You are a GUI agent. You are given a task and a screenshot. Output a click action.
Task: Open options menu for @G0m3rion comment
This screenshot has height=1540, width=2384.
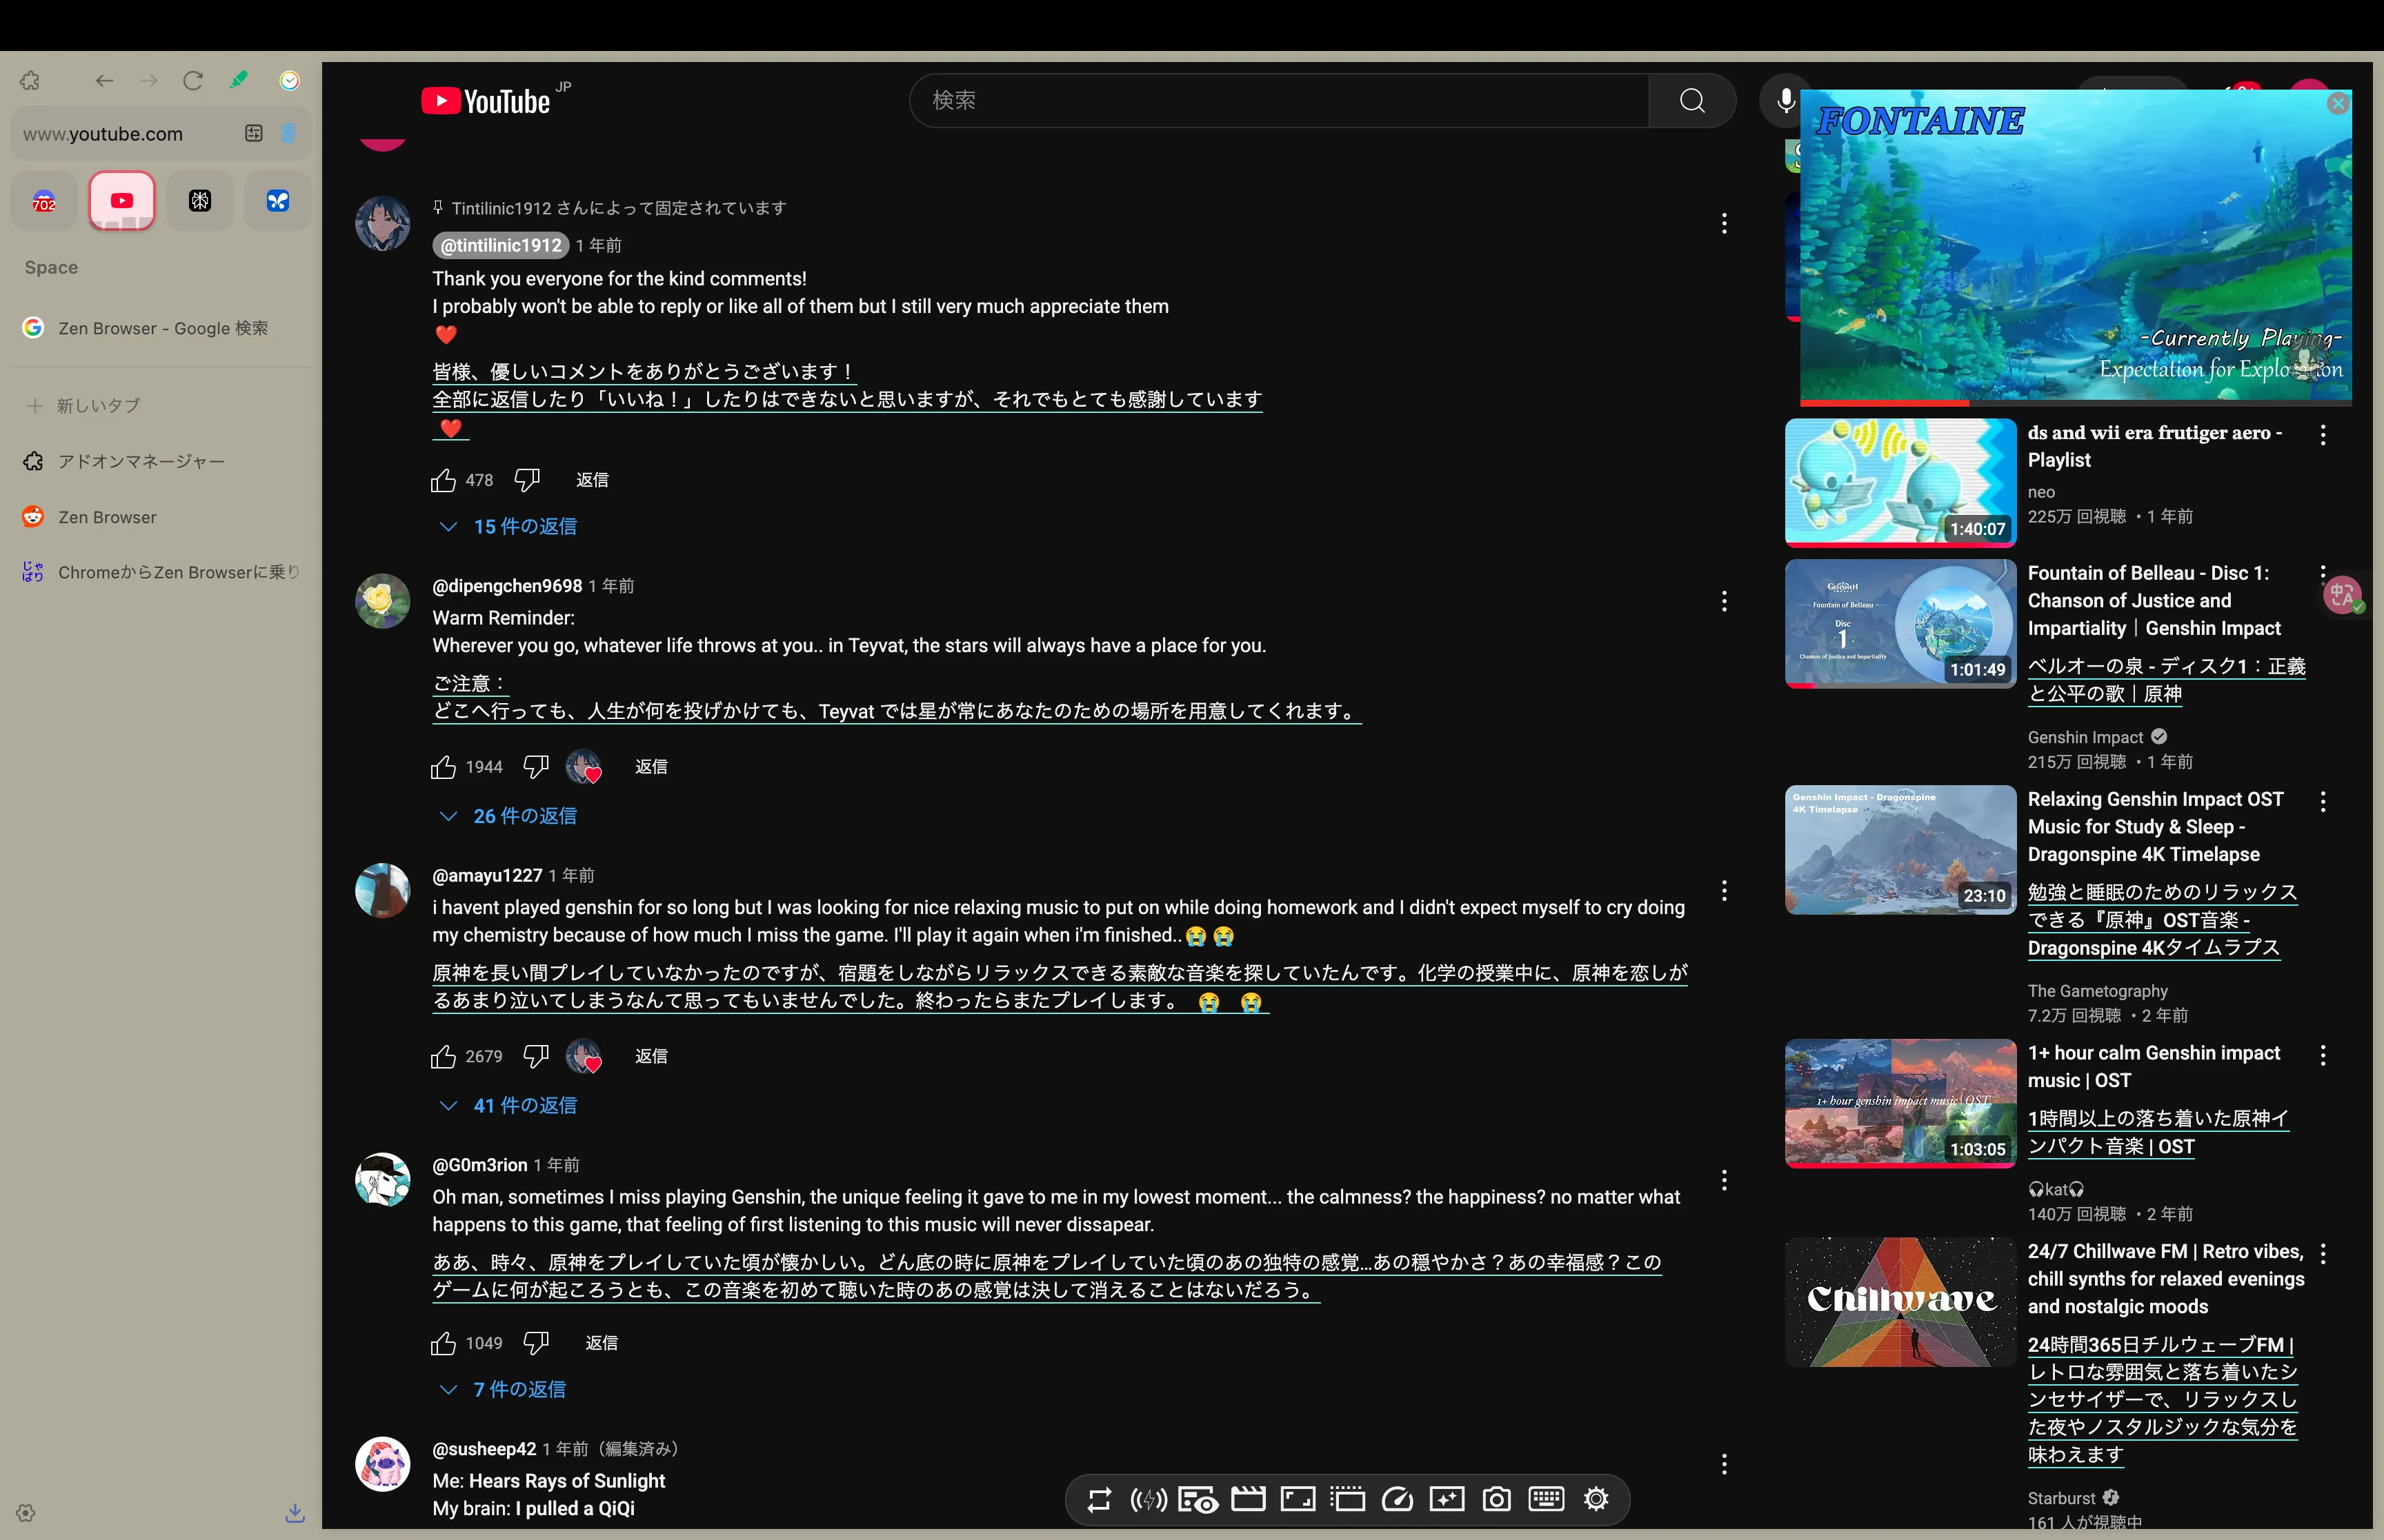(1724, 1180)
